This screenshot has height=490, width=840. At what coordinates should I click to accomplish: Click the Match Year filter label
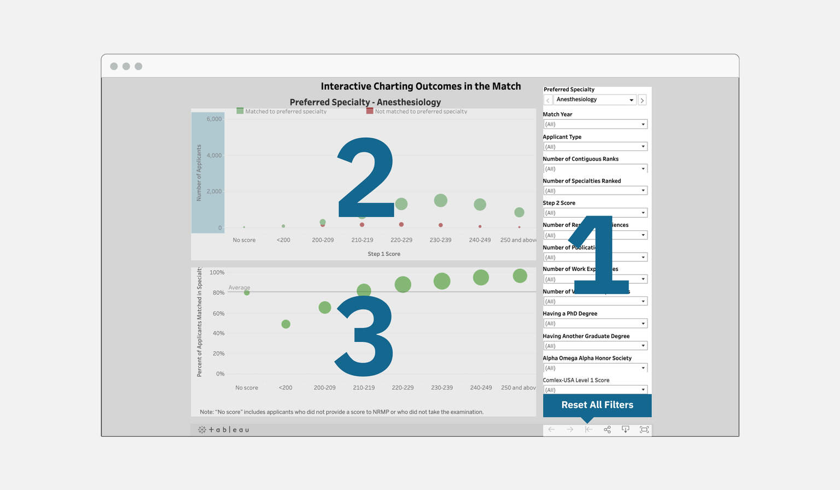(557, 114)
